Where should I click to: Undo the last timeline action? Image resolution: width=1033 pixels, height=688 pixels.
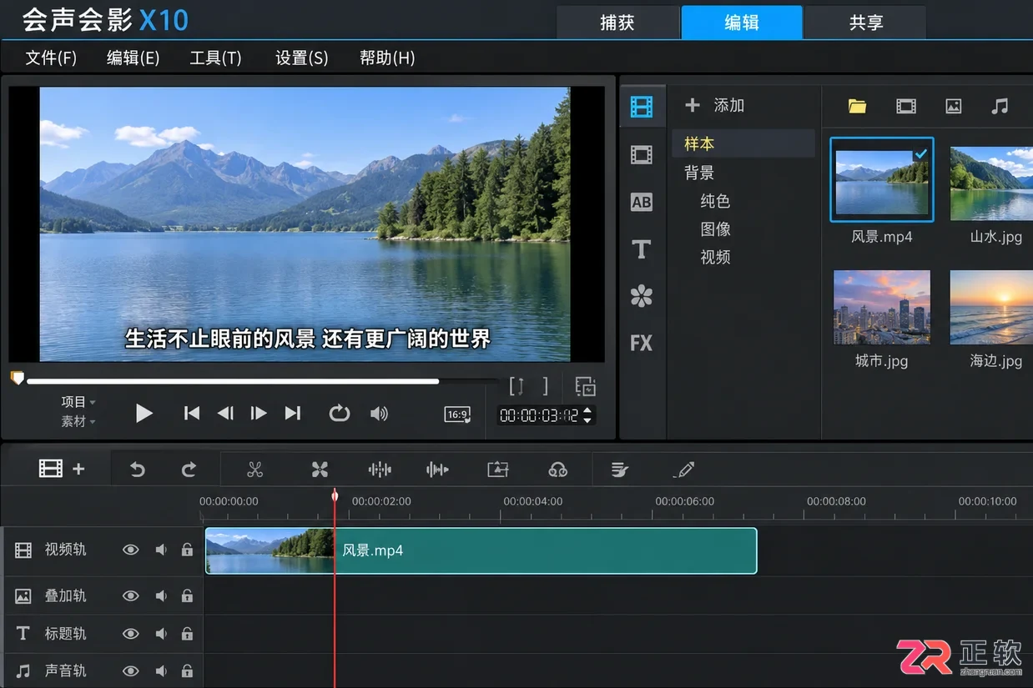137,470
